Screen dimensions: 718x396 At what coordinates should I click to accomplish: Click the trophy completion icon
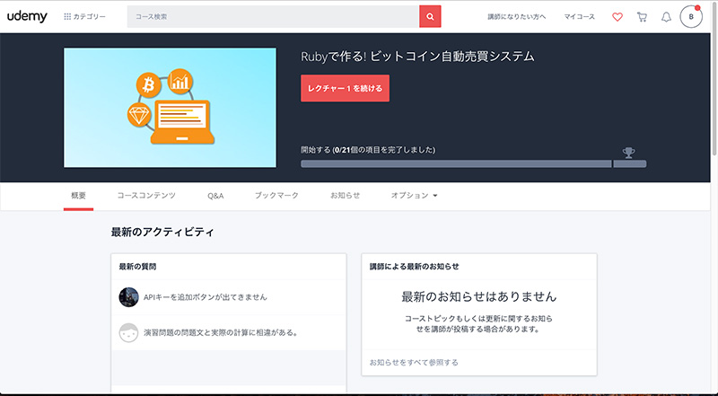click(x=629, y=153)
